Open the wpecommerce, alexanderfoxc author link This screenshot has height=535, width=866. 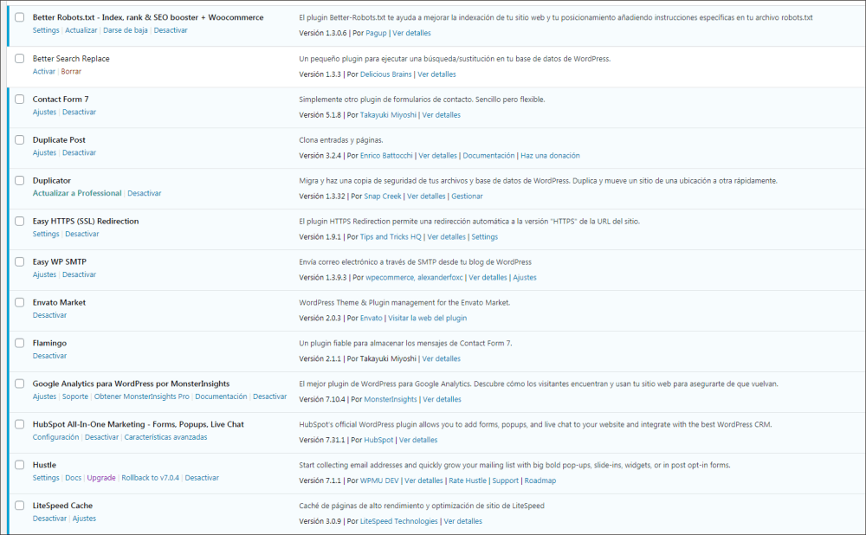pyautogui.click(x=414, y=278)
